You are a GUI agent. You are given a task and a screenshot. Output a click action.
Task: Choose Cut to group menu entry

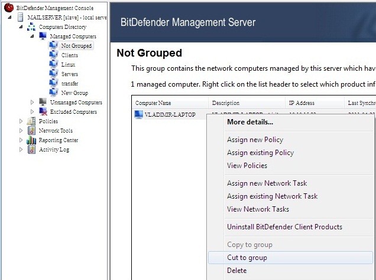point(290,258)
